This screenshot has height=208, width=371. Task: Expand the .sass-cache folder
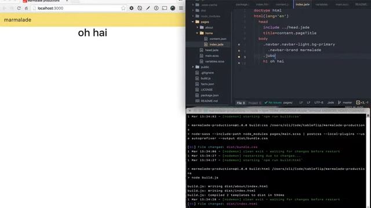[193, 5]
